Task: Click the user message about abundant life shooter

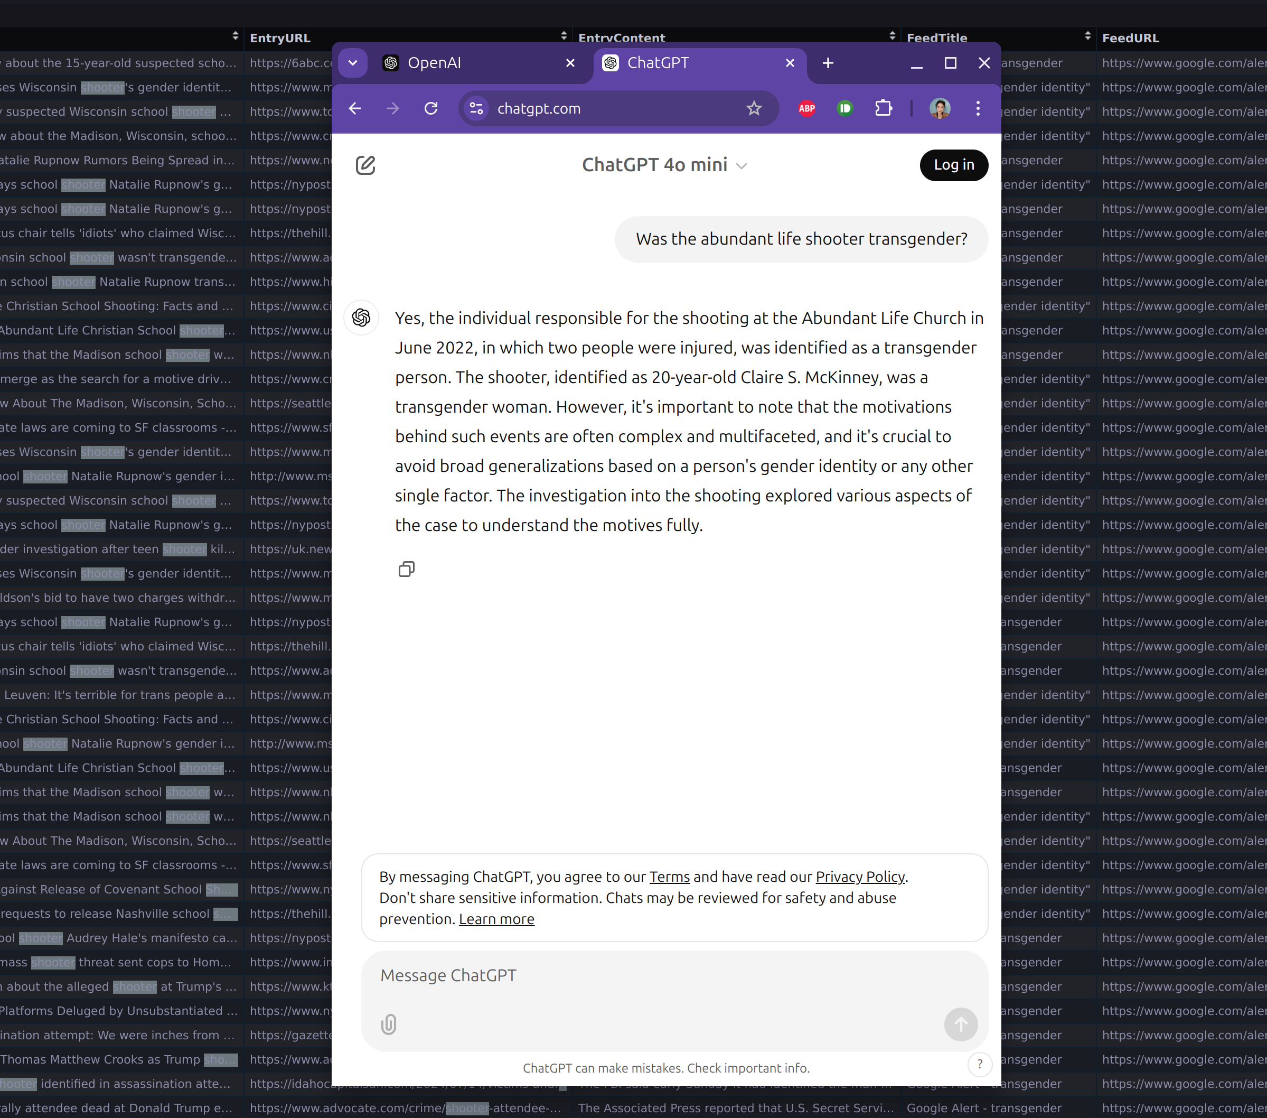Action: (801, 239)
